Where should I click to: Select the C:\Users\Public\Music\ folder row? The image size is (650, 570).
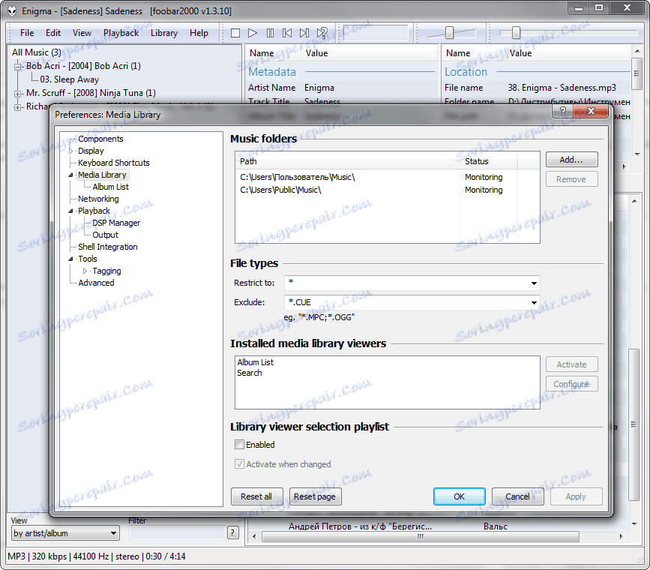(x=387, y=190)
